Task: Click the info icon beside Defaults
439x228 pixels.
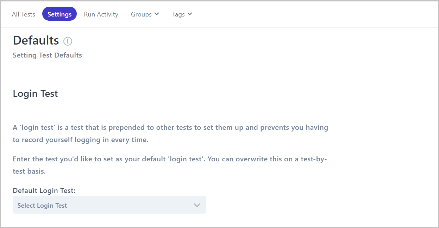Action: pyautogui.click(x=68, y=41)
